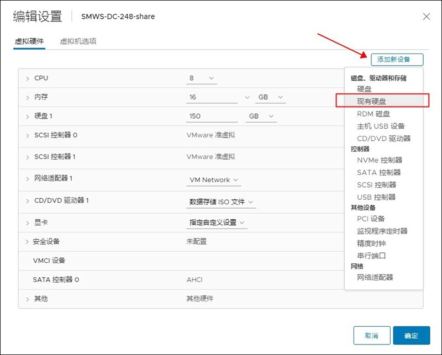Select NVMe 控制器 in the menu
Viewport: 442px width, 355px height.
(x=380, y=160)
